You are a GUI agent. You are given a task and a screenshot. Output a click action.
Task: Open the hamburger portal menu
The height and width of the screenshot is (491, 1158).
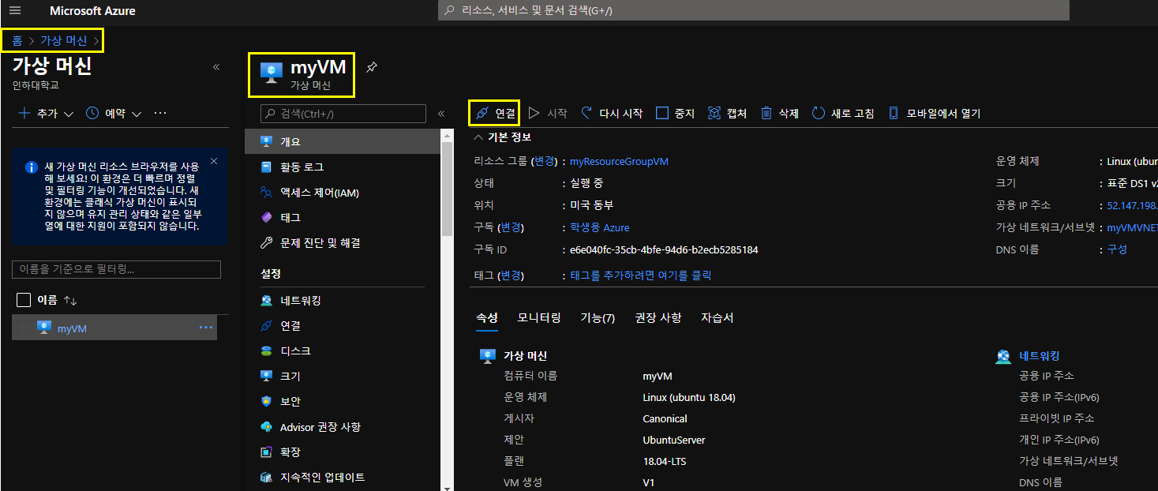15,11
